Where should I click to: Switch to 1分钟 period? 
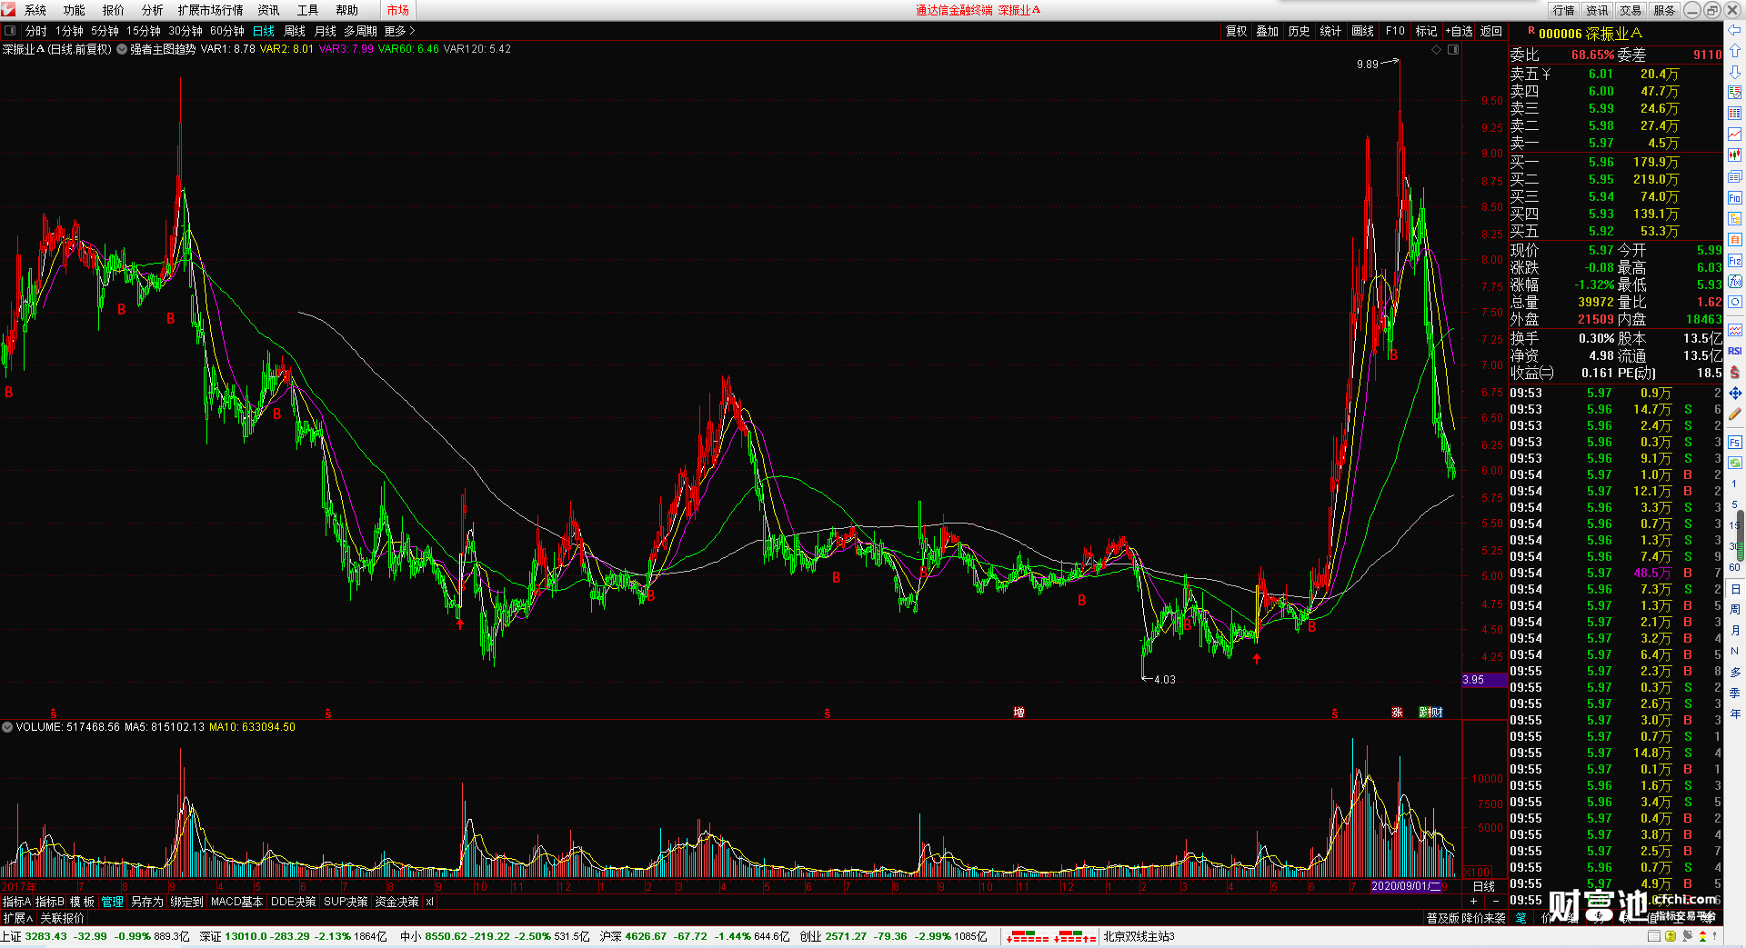69,31
